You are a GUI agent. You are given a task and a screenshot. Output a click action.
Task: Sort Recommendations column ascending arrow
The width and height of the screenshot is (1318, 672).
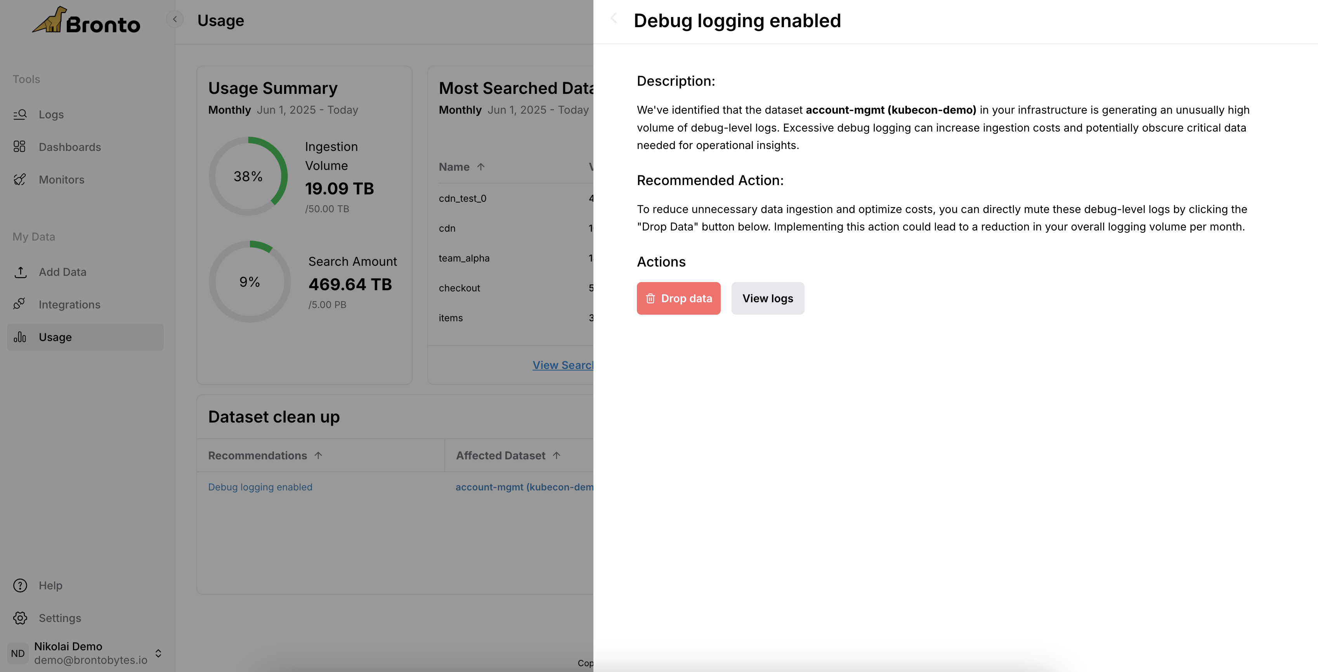[x=318, y=455]
